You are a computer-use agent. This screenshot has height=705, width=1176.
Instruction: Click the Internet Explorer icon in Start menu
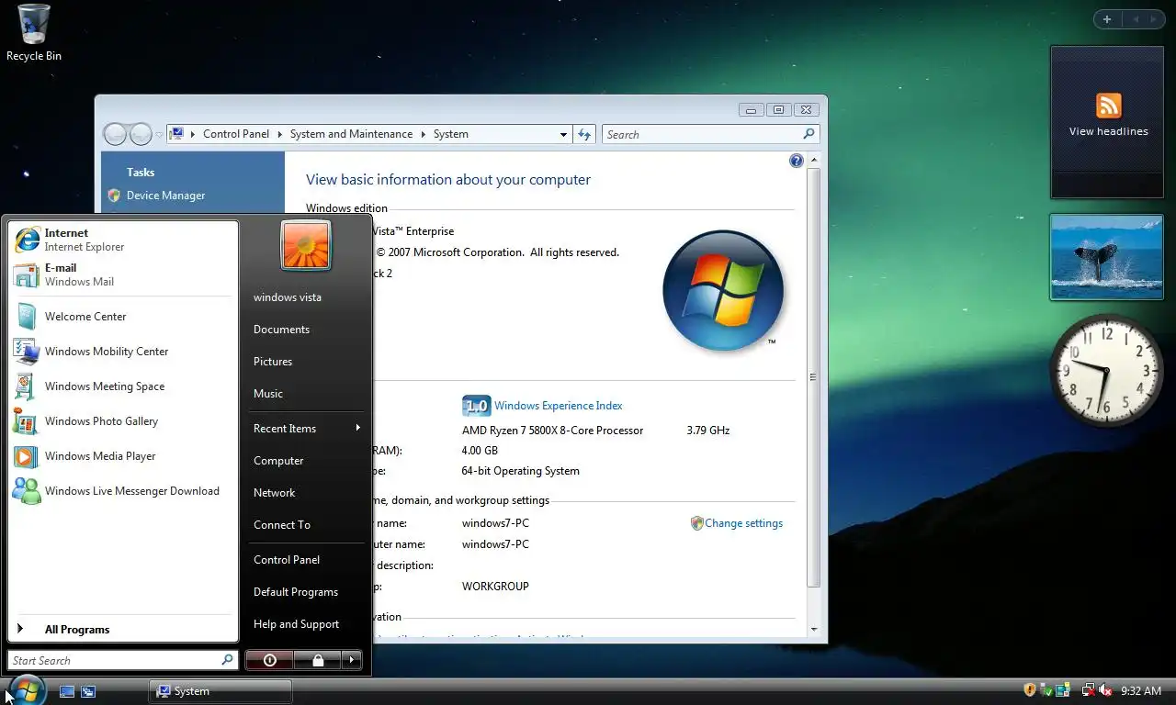click(x=27, y=240)
